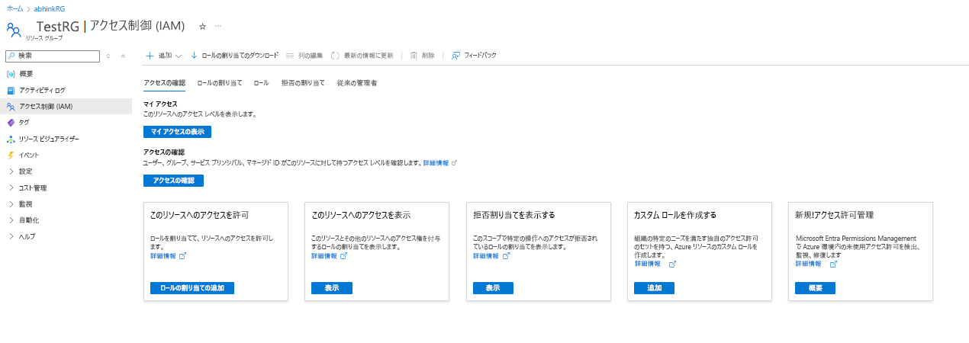Click the フィードバック person icon in toolbar

tap(456, 56)
